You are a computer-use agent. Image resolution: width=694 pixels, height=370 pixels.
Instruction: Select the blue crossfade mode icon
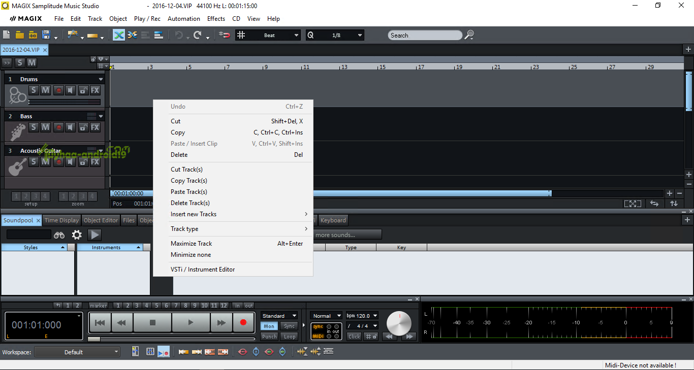point(119,35)
